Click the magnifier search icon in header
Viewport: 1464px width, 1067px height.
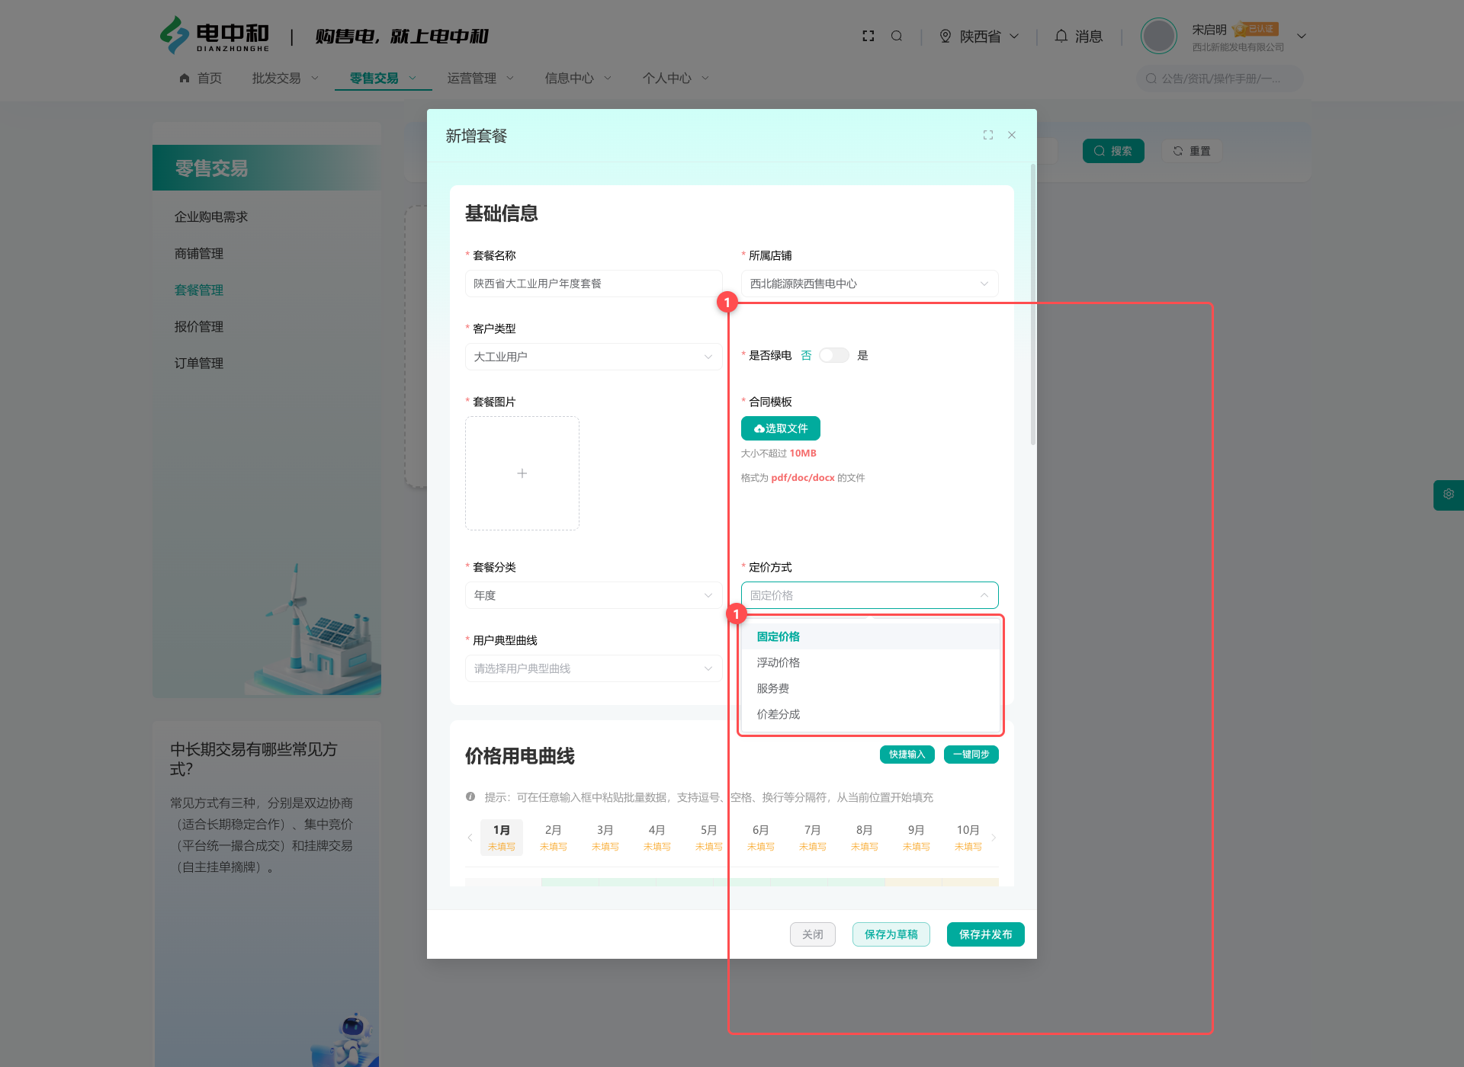point(897,36)
